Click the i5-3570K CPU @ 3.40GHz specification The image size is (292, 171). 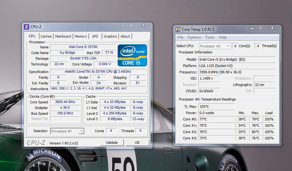98,71
